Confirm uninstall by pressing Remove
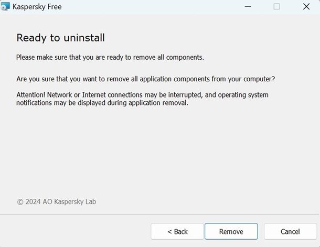Viewport: 320px width, 247px height. pyautogui.click(x=231, y=231)
